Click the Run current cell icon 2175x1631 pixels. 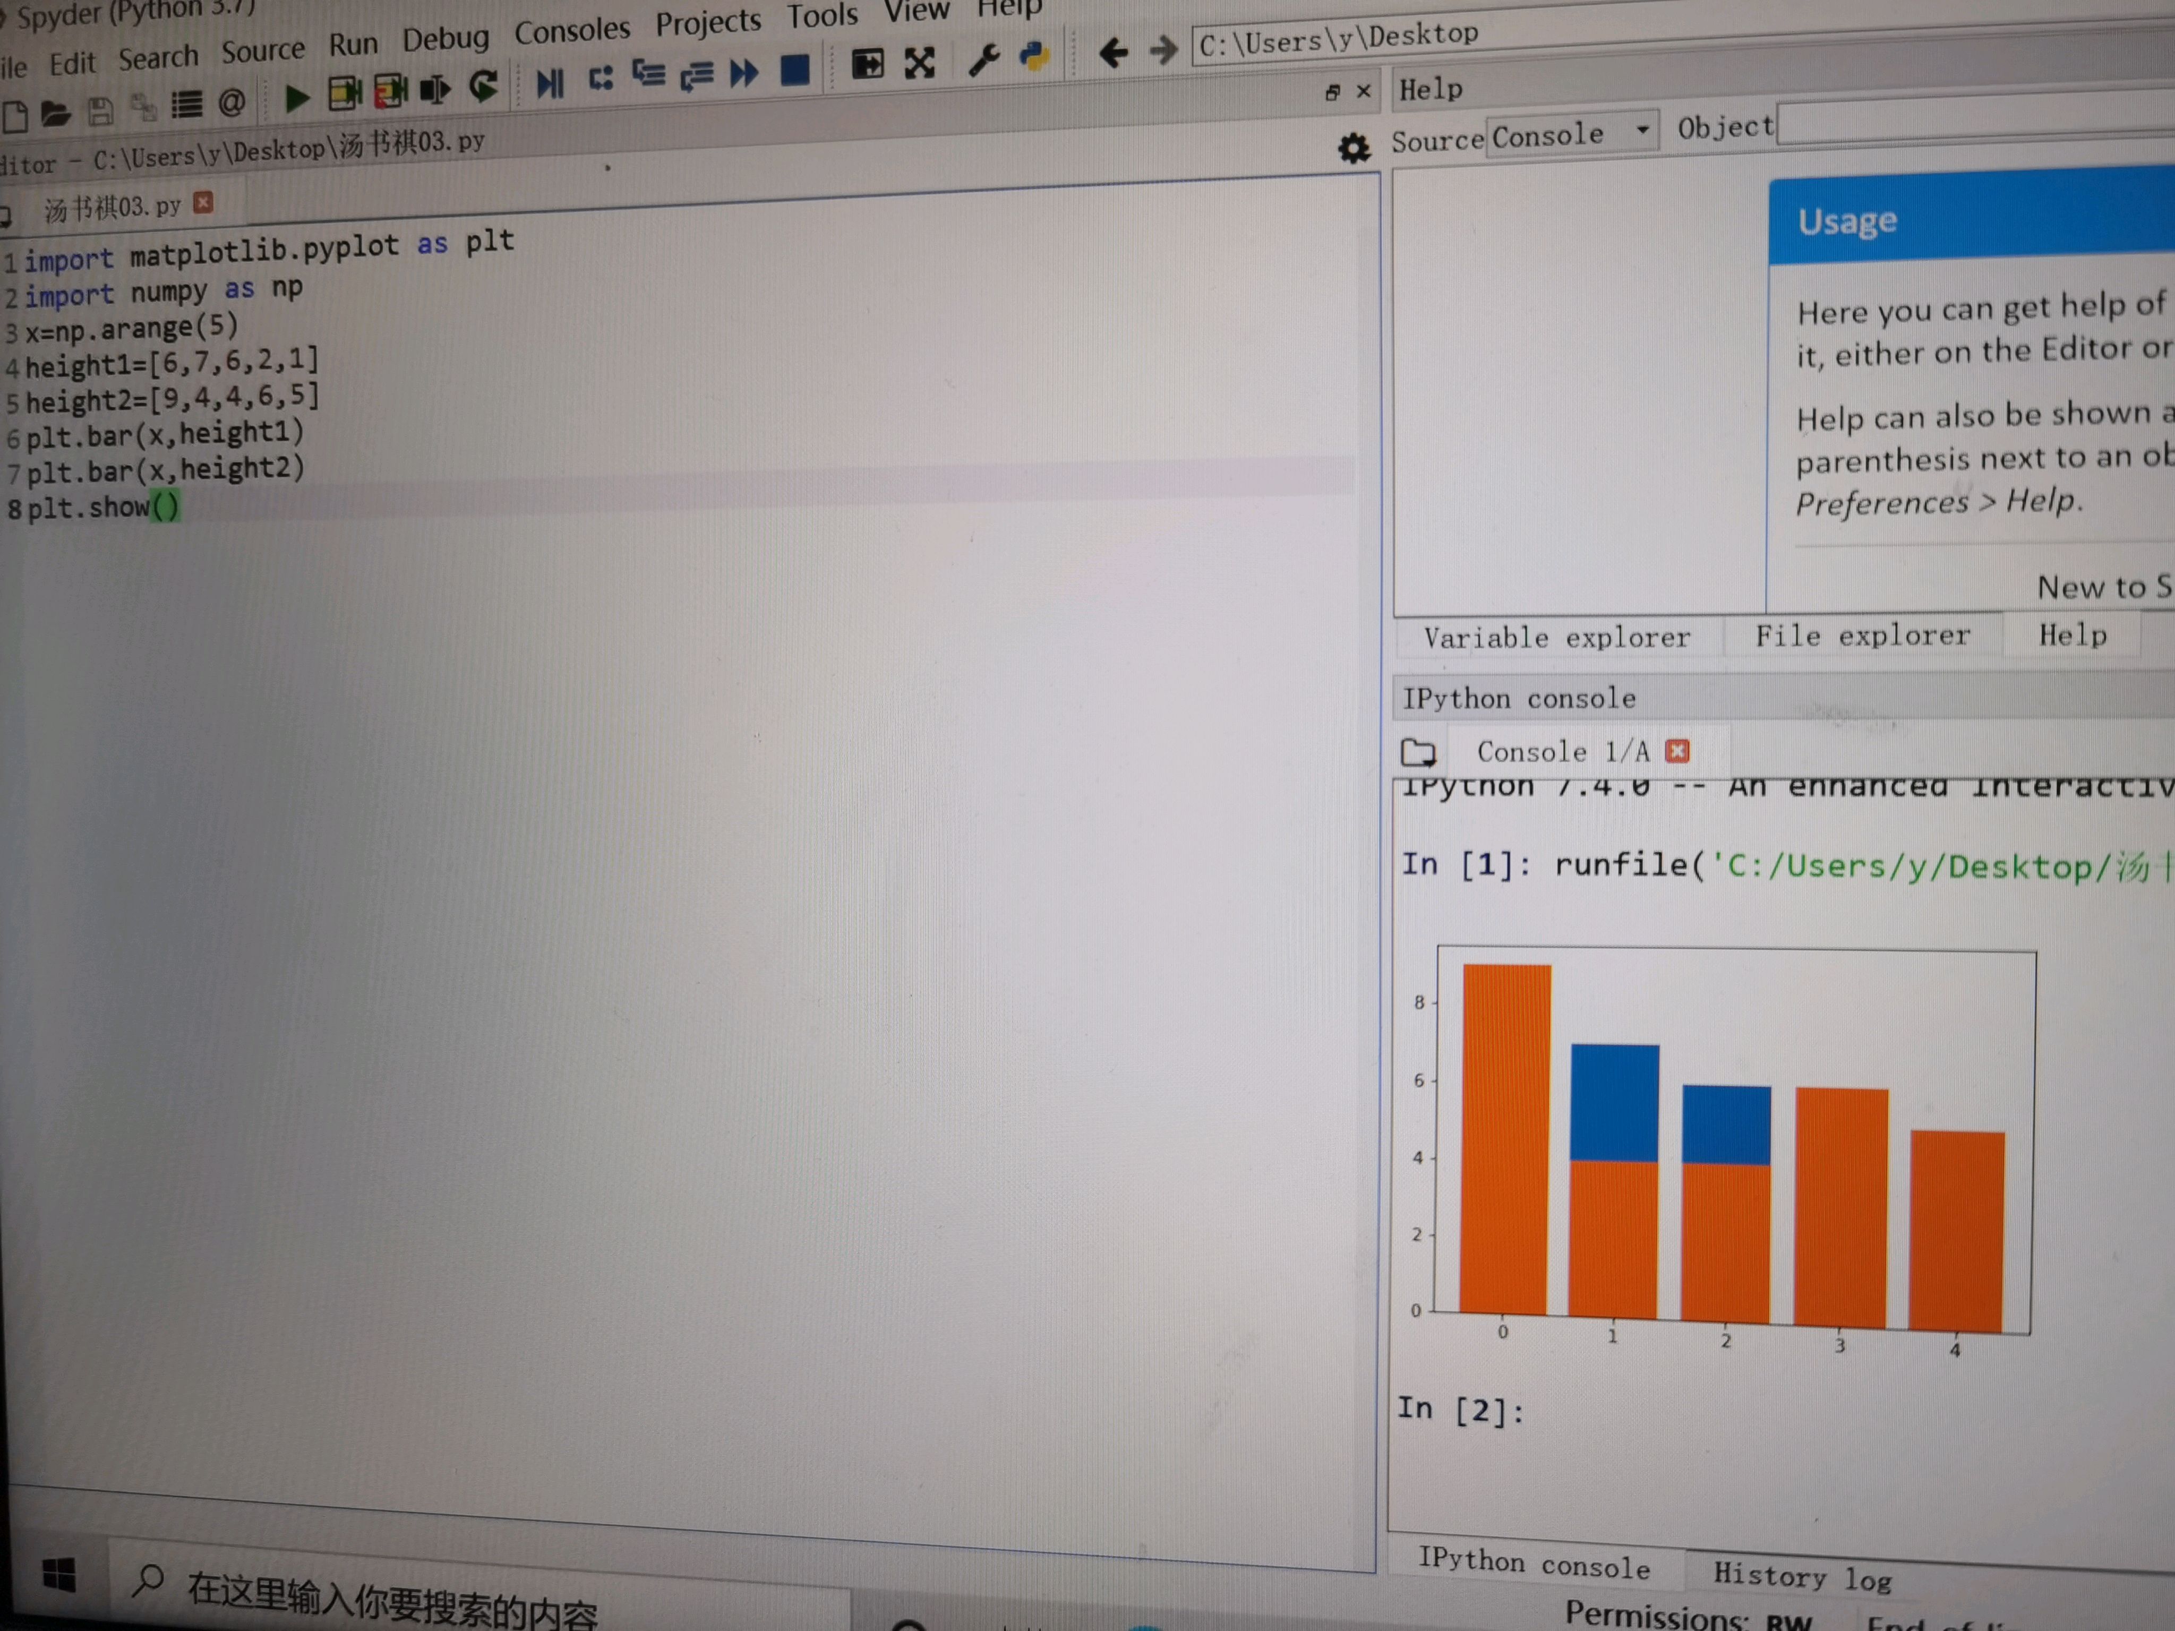(x=344, y=93)
